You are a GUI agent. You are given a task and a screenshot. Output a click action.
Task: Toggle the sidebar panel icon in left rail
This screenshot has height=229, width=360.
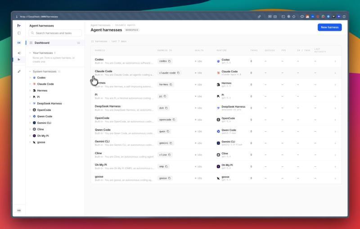pyautogui.click(x=19, y=33)
